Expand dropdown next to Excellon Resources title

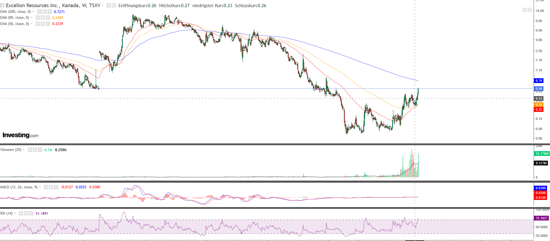point(103,5)
